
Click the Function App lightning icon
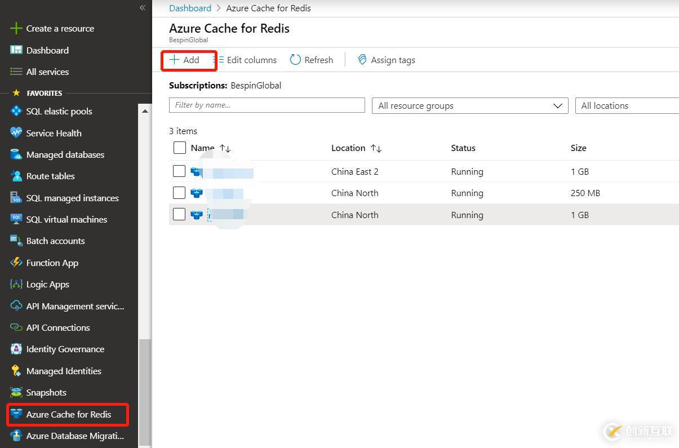pyautogui.click(x=16, y=263)
